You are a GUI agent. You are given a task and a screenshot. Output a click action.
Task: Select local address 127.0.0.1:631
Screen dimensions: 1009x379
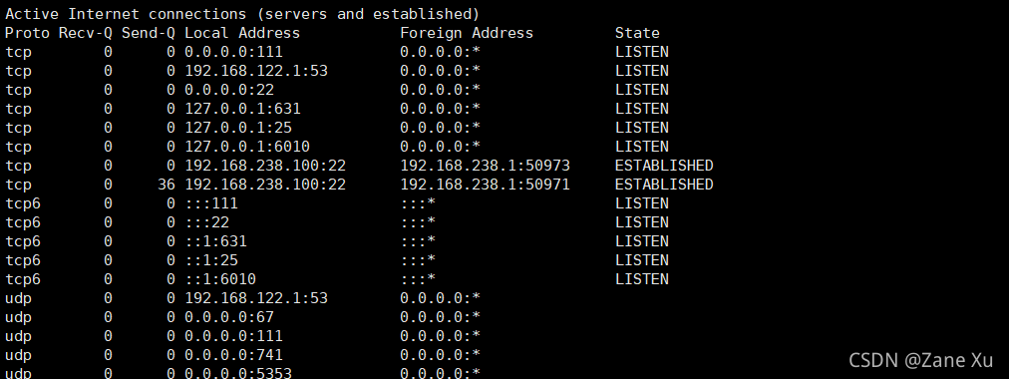(x=242, y=109)
